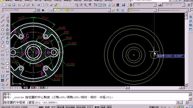193x108 pixels.
Task: Open the KK text style dropdown
Action: click(x=155, y=5)
